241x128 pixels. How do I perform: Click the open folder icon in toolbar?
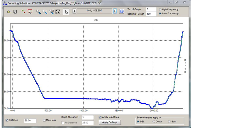click(x=9, y=12)
